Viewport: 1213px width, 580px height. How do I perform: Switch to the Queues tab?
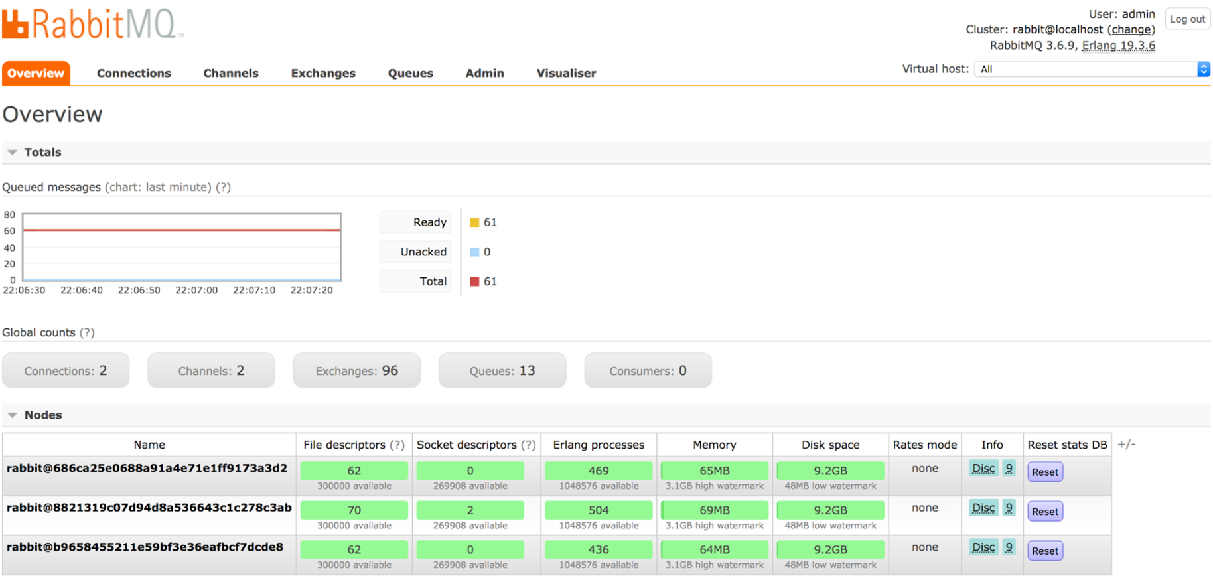click(x=410, y=74)
